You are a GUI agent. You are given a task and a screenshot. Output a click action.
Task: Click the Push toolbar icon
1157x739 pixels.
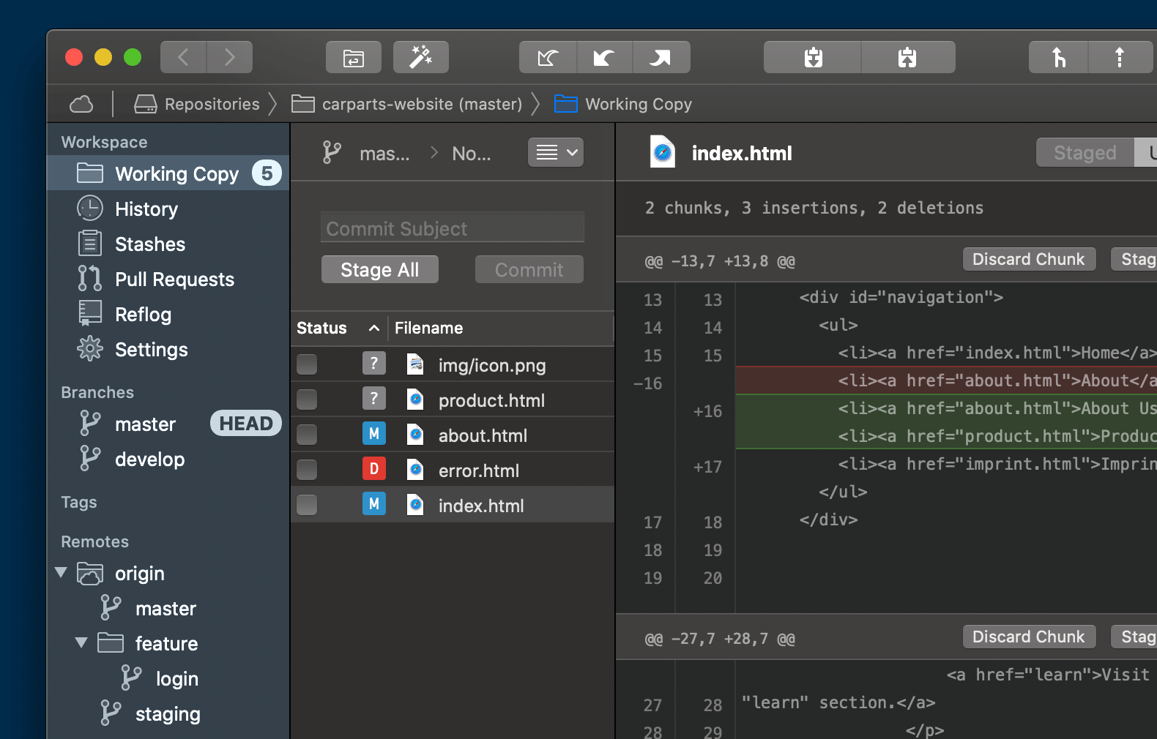coord(661,58)
